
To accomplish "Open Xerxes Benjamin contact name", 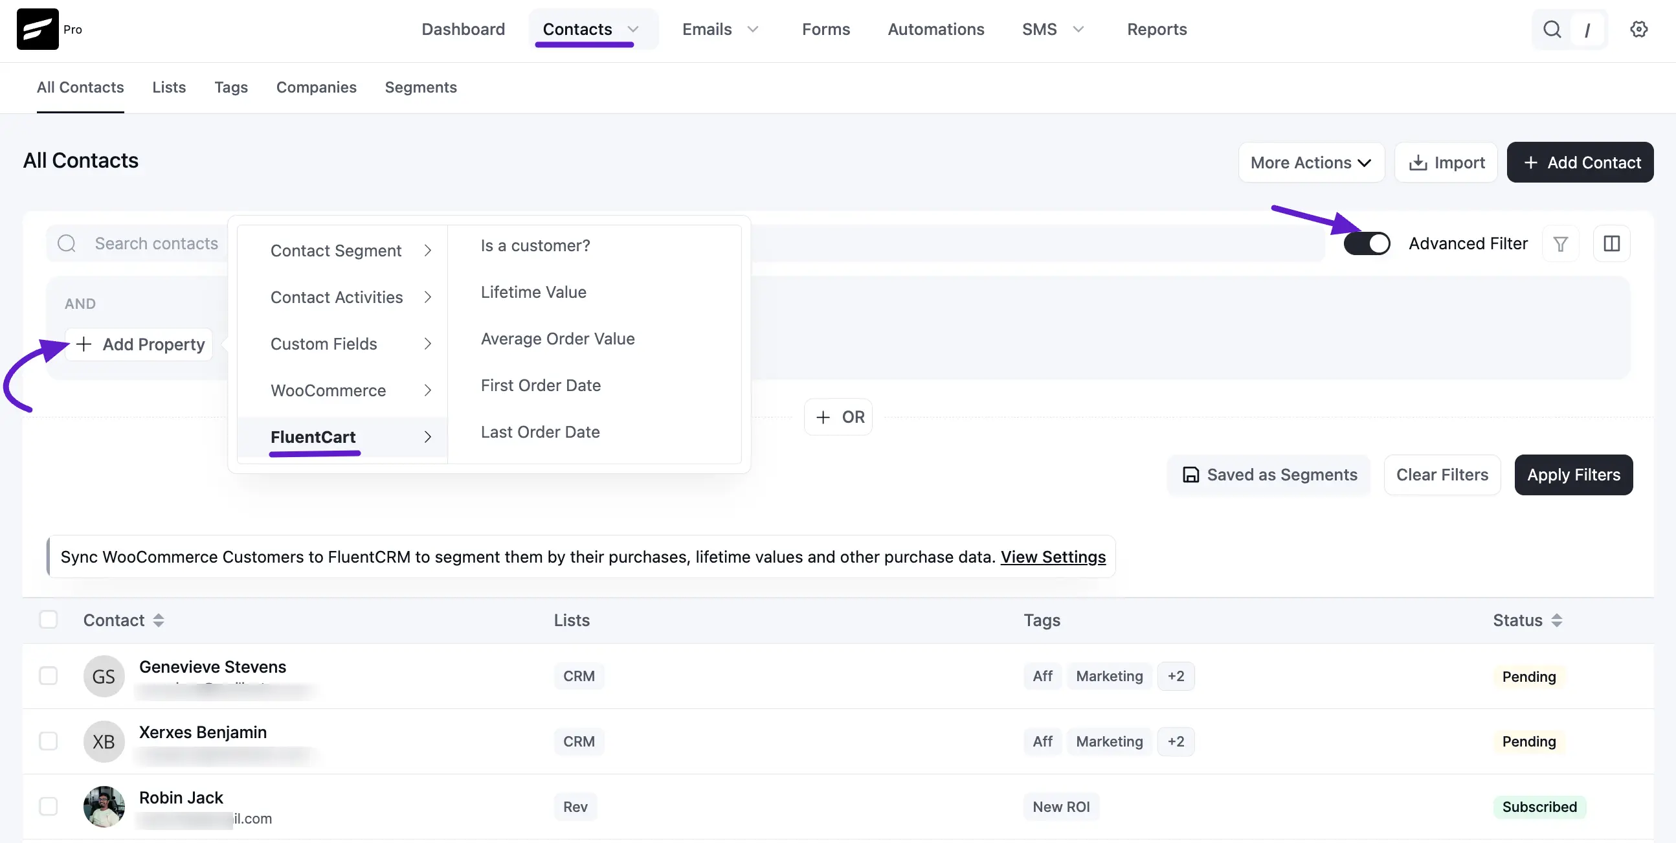I will (203, 732).
